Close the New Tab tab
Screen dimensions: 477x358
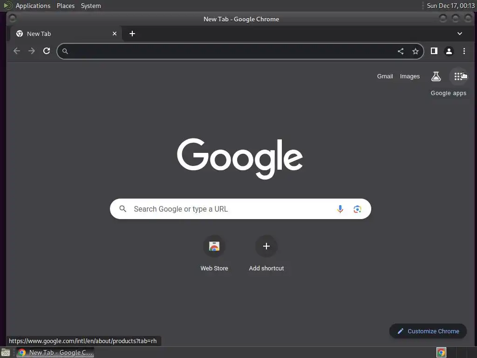tap(115, 34)
